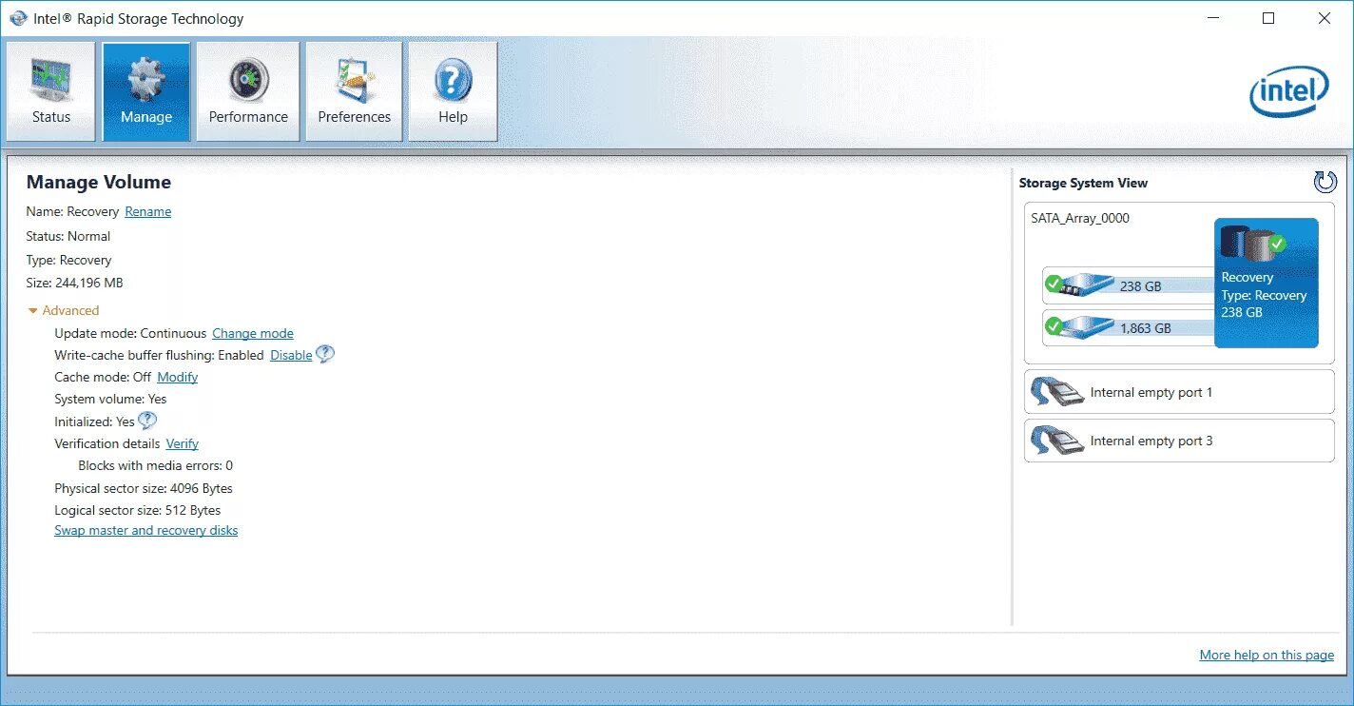Click the 'Type: Recovery' text in Manage Volume
This screenshot has height=706, width=1354.
click(69, 260)
